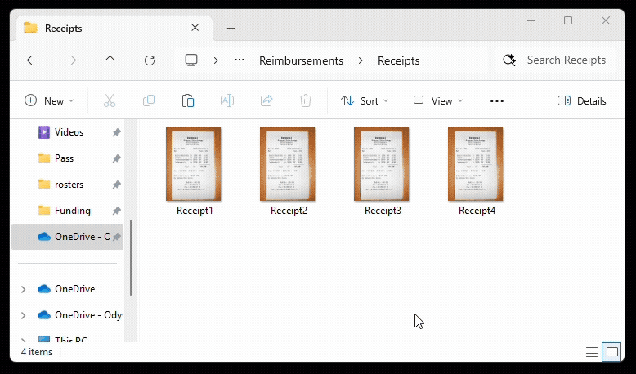Image resolution: width=636 pixels, height=374 pixels.
Task: Open the rosters folder in sidebar
Action: point(68,185)
